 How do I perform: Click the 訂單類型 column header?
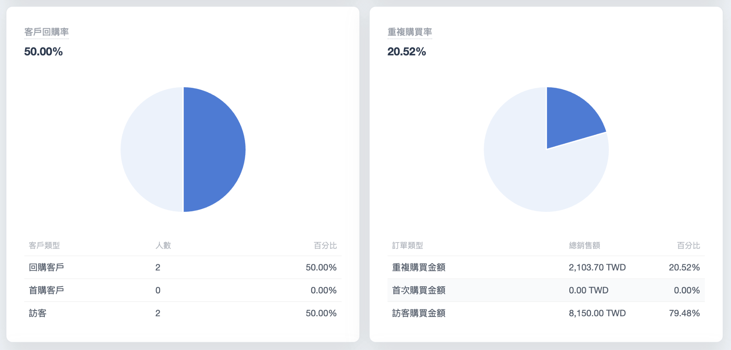click(x=408, y=245)
